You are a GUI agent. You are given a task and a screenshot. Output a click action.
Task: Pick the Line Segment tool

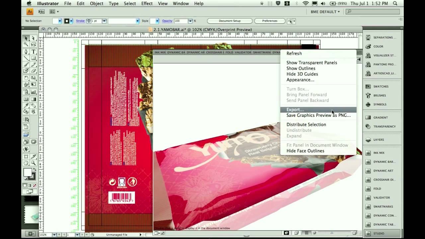pyautogui.click(x=26, y=58)
